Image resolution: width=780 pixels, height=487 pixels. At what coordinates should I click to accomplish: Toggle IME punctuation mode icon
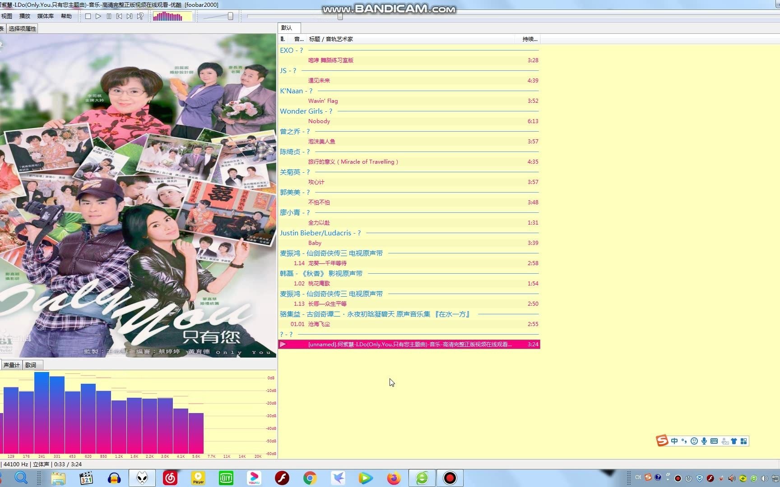(684, 441)
